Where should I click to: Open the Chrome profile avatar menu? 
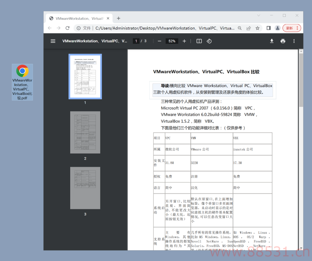click(277, 28)
